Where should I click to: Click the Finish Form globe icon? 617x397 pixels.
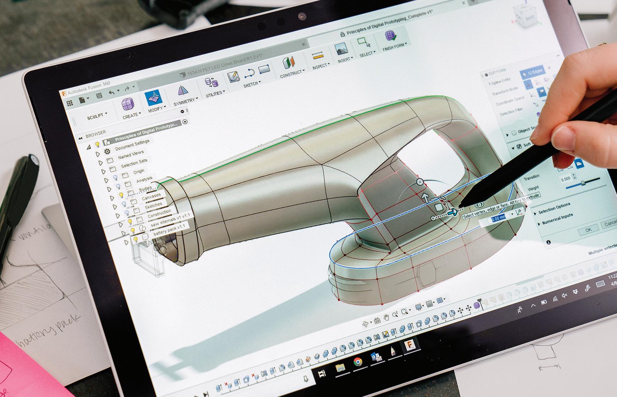[391, 36]
